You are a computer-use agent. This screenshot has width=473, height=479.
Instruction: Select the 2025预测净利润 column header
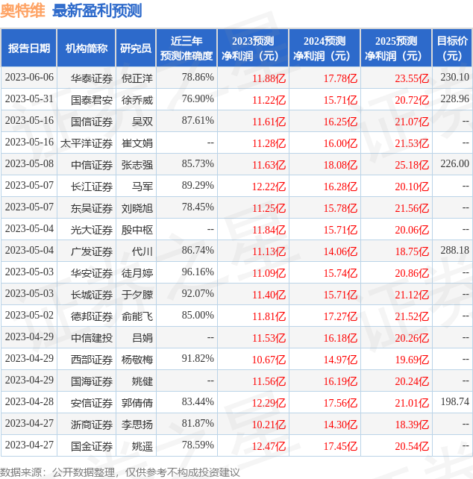pos(396,48)
